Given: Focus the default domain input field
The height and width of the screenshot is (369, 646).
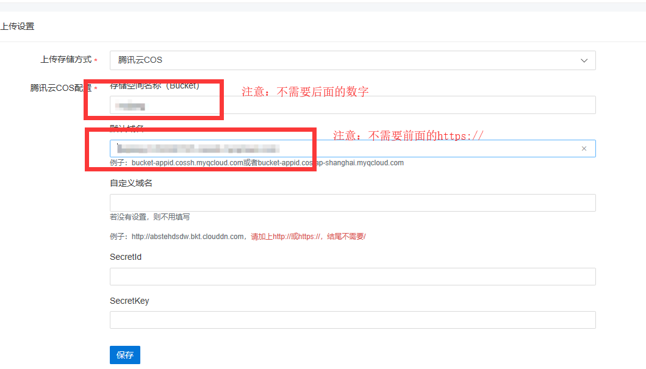Looking at the screenshot, I should (353, 149).
